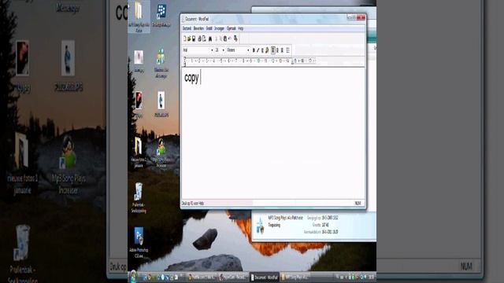Open Print Preview from WordPad toolbar
The width and height of the screenshot is (504, 283).
coord(204,39)
